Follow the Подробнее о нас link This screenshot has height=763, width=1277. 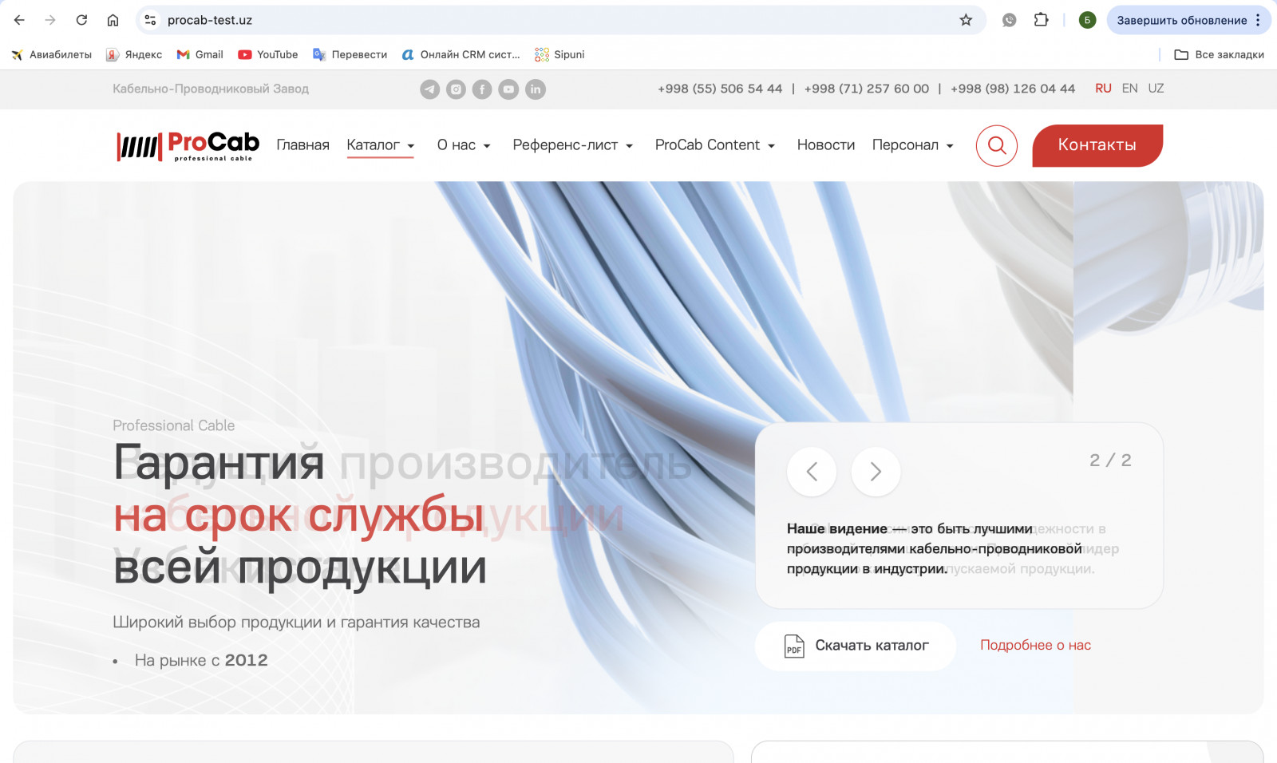point(1035,646)
